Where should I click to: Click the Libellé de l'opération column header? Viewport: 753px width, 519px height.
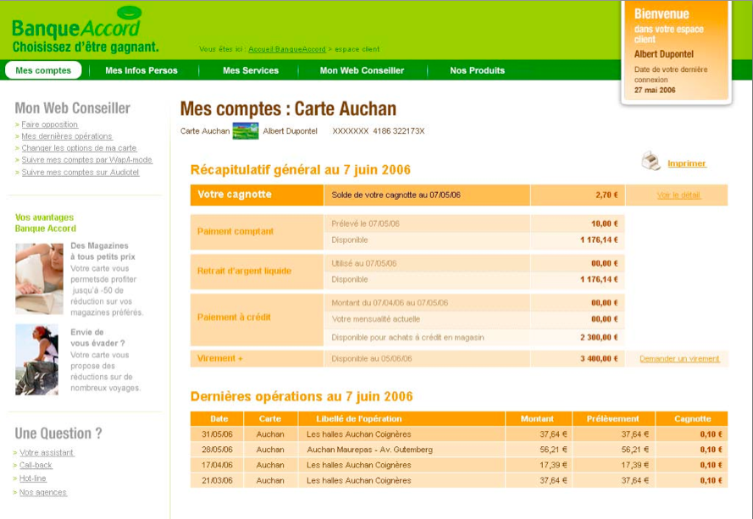point(402,418)
